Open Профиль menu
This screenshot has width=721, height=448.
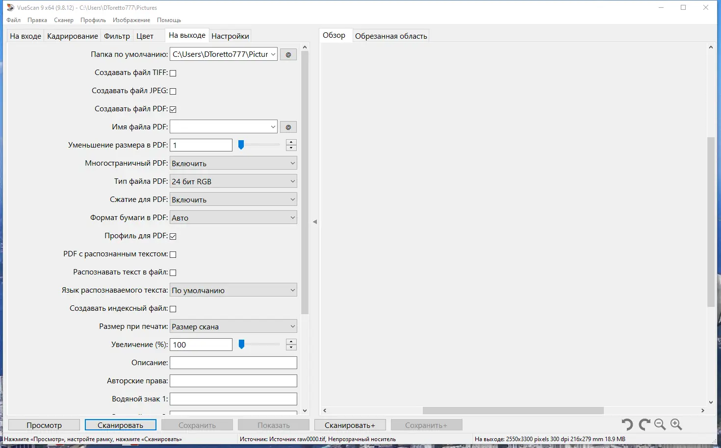(x=93, y=20)
